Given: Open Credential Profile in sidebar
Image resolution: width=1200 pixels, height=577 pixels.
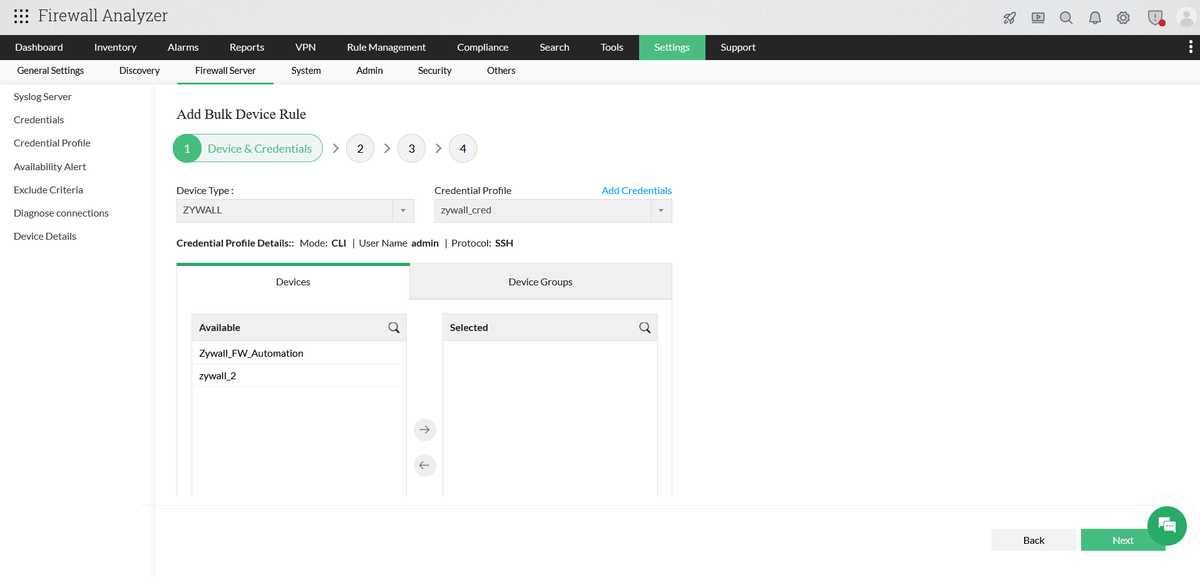Looking at the screenshot, I should tap(52, 143).
